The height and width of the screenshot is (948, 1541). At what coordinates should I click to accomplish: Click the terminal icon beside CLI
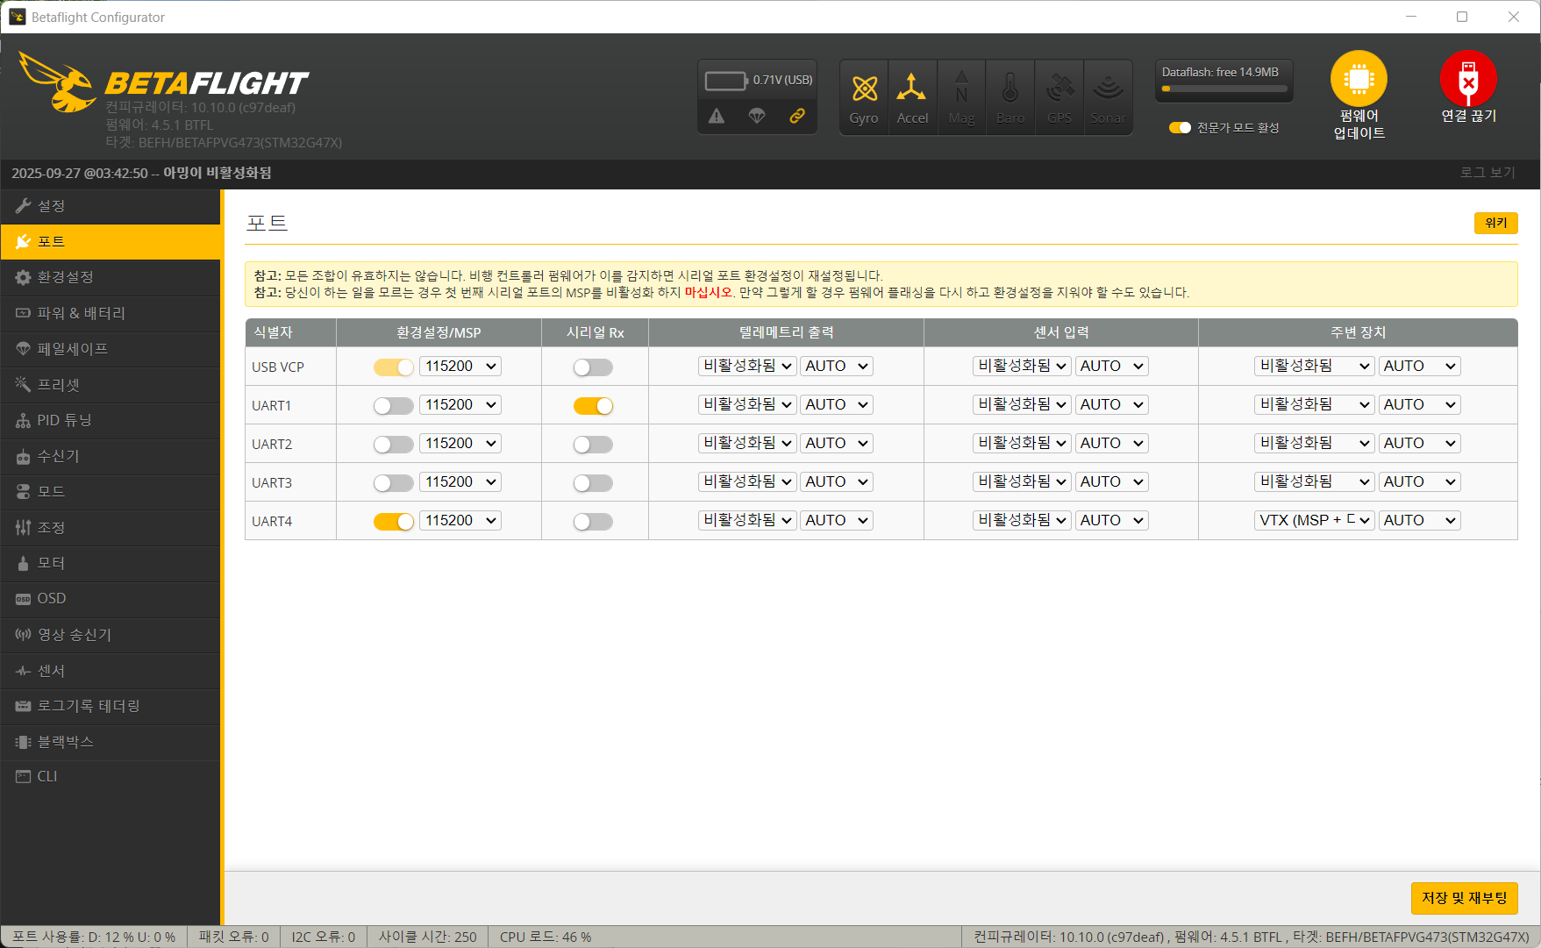tap(23, 776)
